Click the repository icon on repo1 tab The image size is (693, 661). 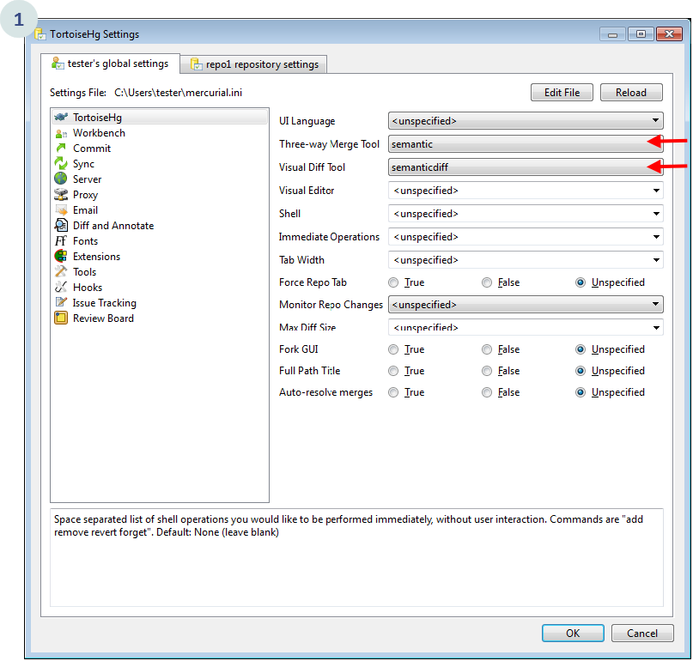point(196,64)
